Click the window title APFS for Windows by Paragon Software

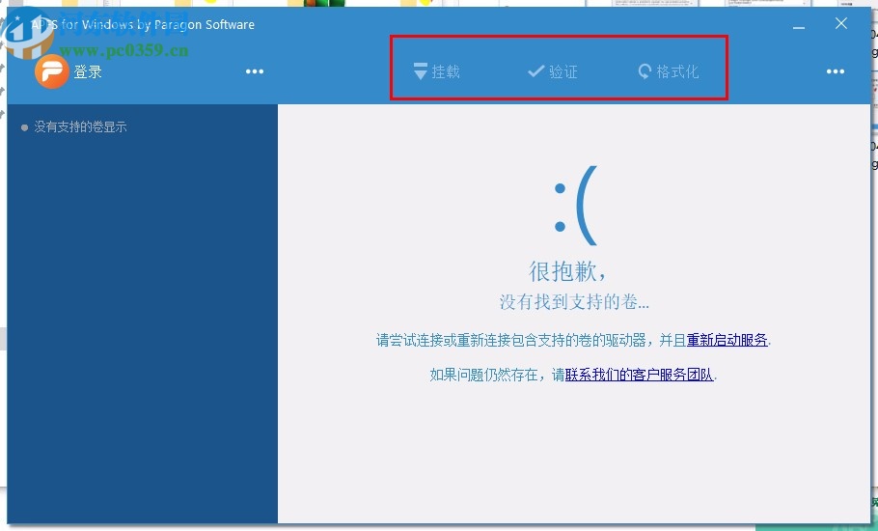[143, 25]
